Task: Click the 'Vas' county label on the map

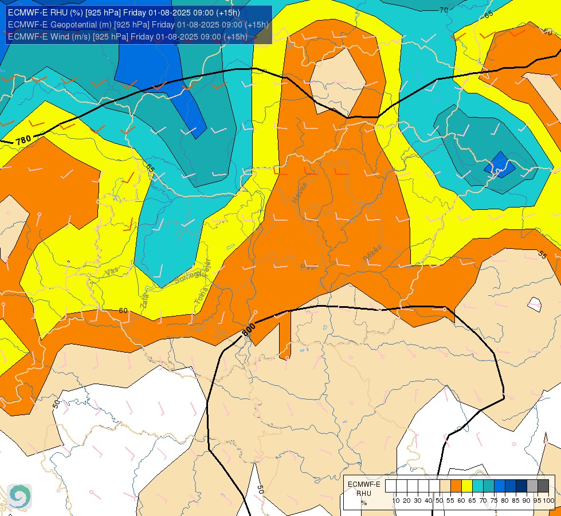Action: point(112,272)
